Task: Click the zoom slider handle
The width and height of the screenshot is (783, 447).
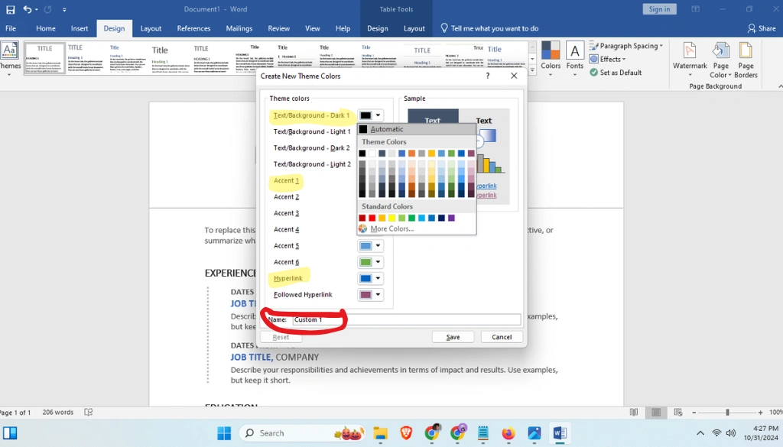Action: click(x=728, y=412)
